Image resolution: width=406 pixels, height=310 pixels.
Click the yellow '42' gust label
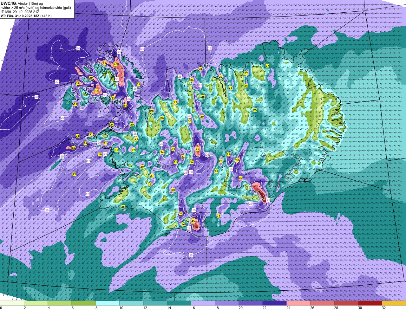(x=197, y=149)
